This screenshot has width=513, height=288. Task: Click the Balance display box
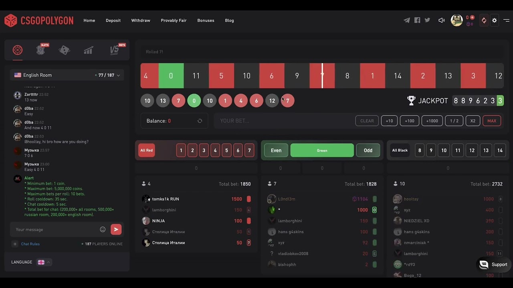174,121
